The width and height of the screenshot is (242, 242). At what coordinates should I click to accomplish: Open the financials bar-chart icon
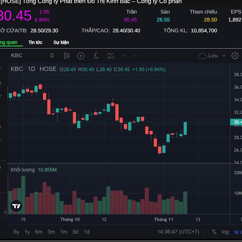tap(111, 56)
